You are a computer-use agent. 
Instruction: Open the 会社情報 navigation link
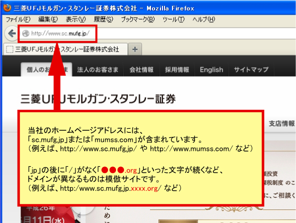(x=141, y=70)
